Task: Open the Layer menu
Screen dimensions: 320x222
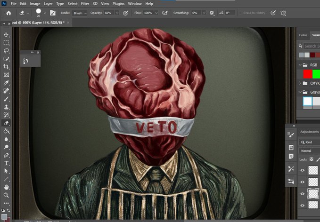Action: 48,4
